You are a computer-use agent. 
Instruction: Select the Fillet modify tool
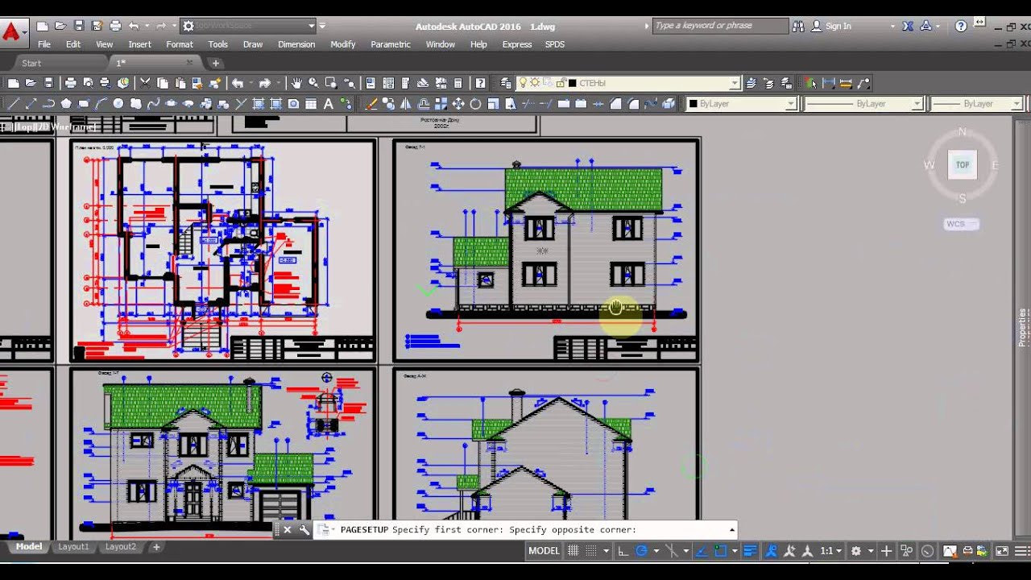click(634, 104)
